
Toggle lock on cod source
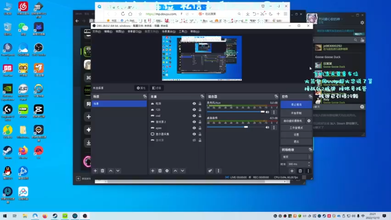200,116
